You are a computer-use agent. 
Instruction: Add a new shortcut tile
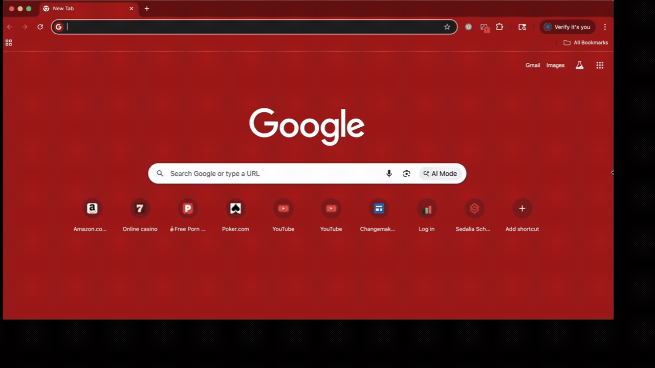point(522,215)
